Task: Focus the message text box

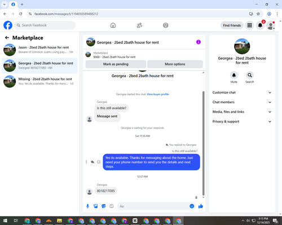Action: [x=153, y=206]
